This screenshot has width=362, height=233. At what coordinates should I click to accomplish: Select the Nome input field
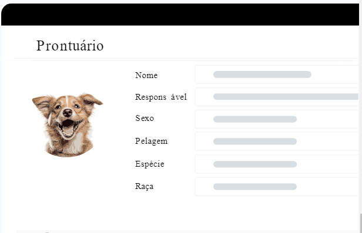[277, 75]
